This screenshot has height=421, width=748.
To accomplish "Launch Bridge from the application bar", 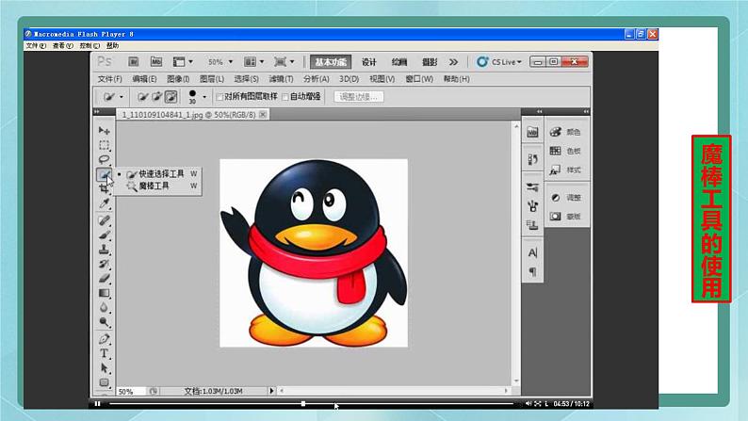I will (134, 61).
